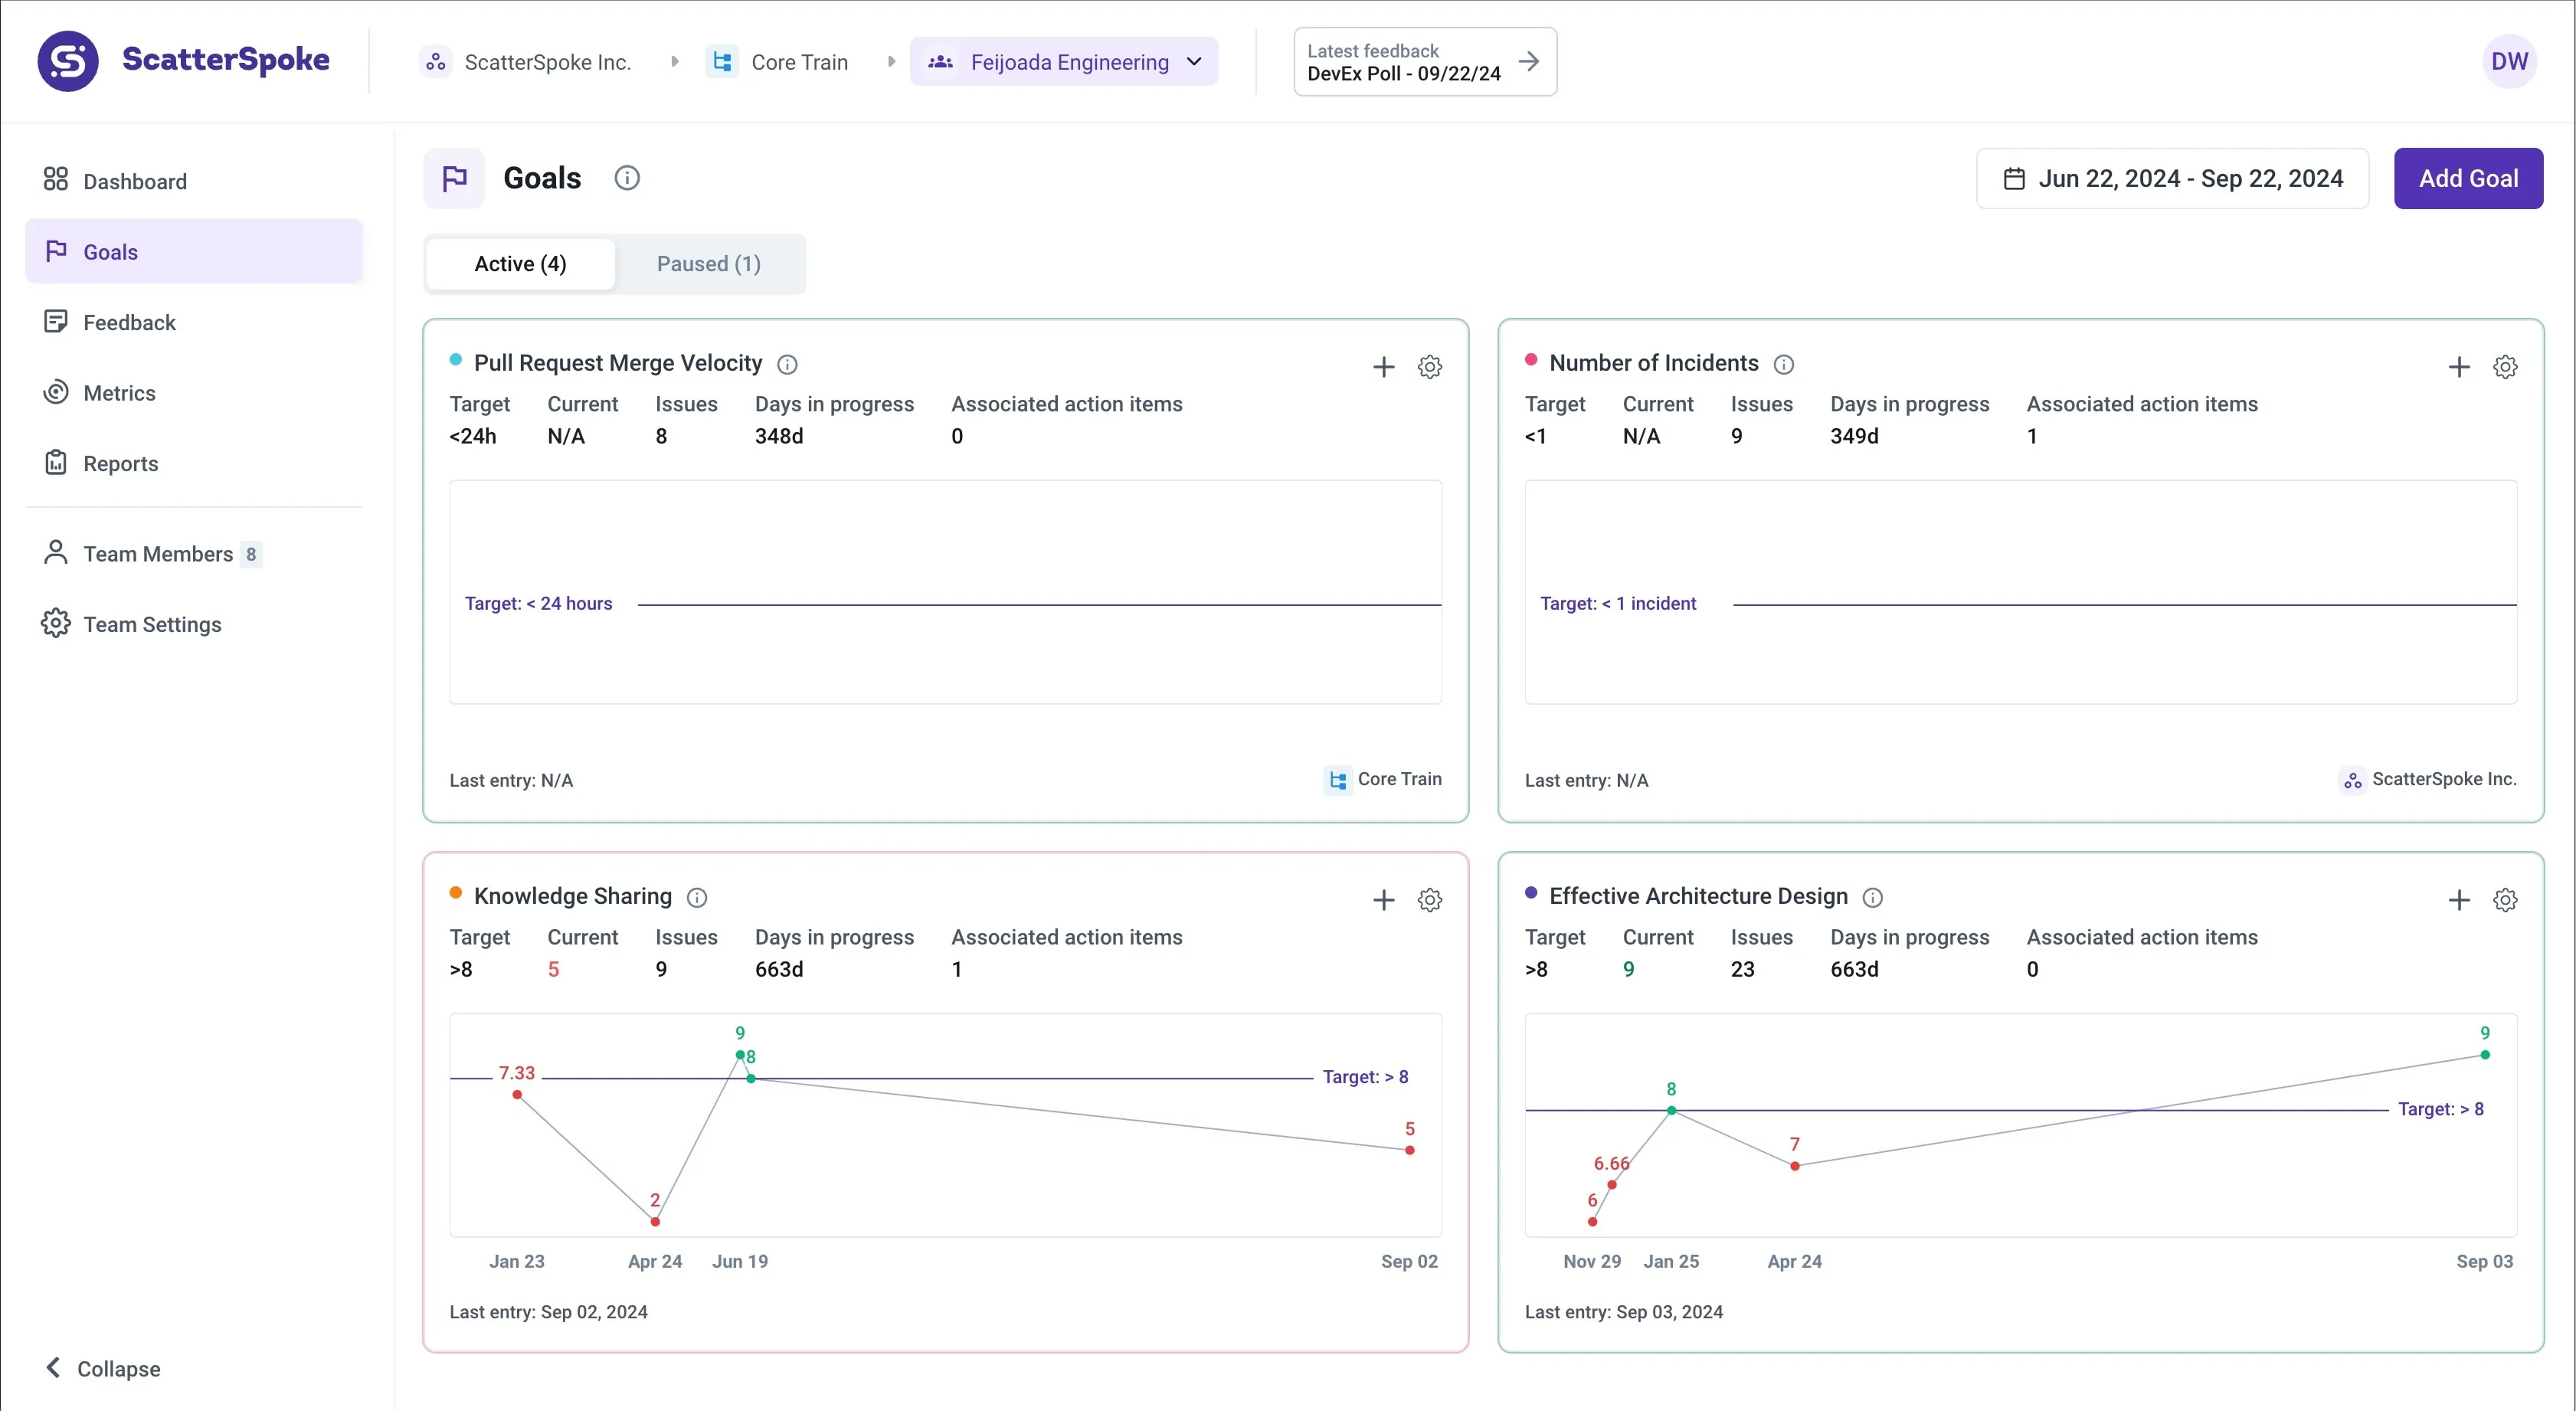The width and height of the screenshot is (2576, 1411).
Task: Open Latest feedback DevEx Poll link
Action: pyautogui.click(x=1424, y=62)
